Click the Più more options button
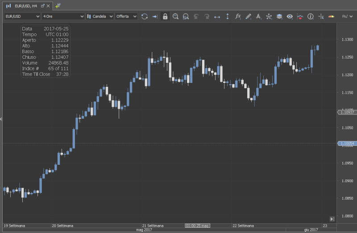 [346, 16]
